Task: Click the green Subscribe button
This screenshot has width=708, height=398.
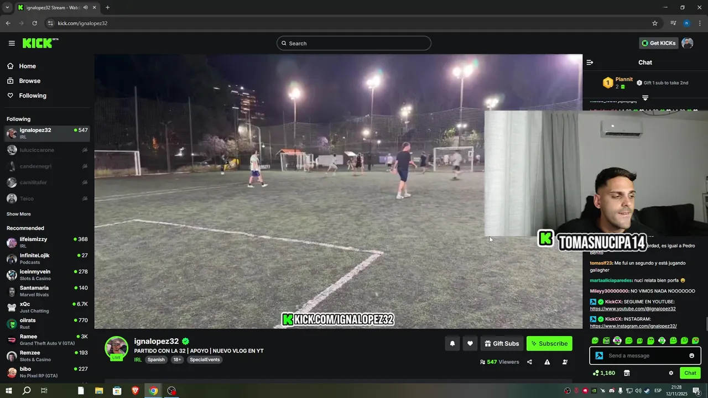Action: [x=549, y=343]
